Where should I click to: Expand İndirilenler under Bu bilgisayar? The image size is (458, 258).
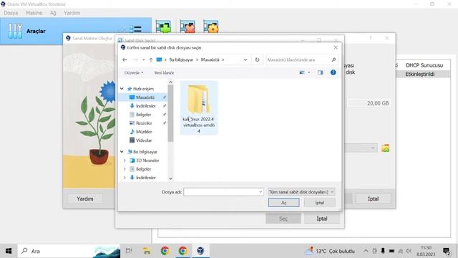[125, 178]
